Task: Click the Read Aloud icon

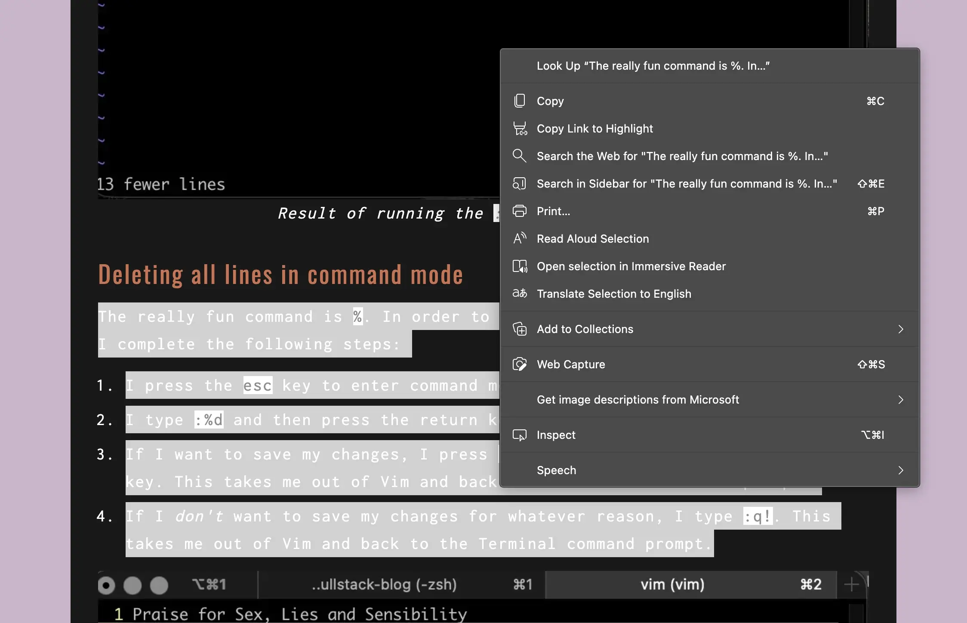Action: pyautogui.click(x=520, y=238)
